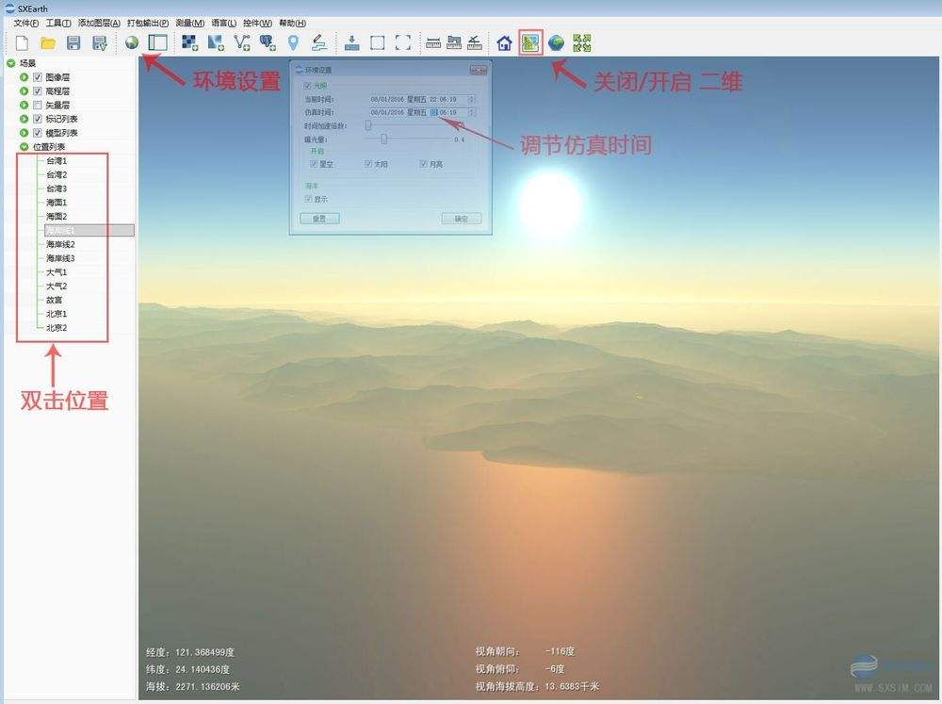Toggle the side panel layout icon
Viewport: 942px width, 704px height.
point(157,42)
